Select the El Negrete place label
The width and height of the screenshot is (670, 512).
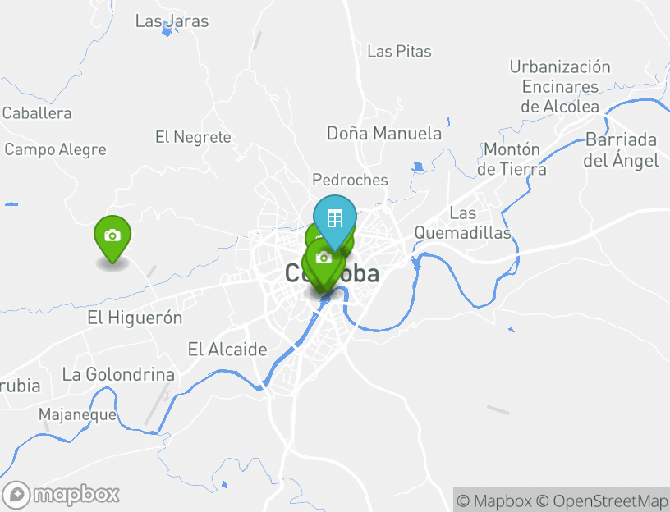(193, 137)
